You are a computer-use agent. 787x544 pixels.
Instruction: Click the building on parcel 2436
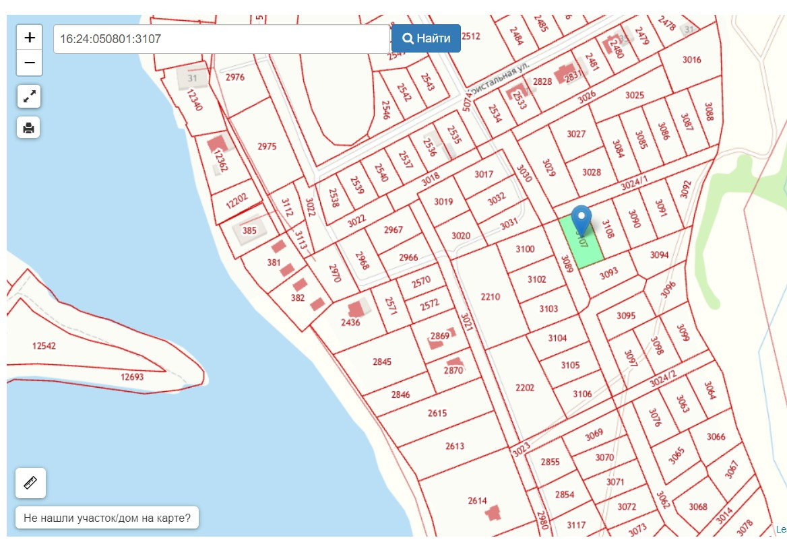(x=356, y=308)
